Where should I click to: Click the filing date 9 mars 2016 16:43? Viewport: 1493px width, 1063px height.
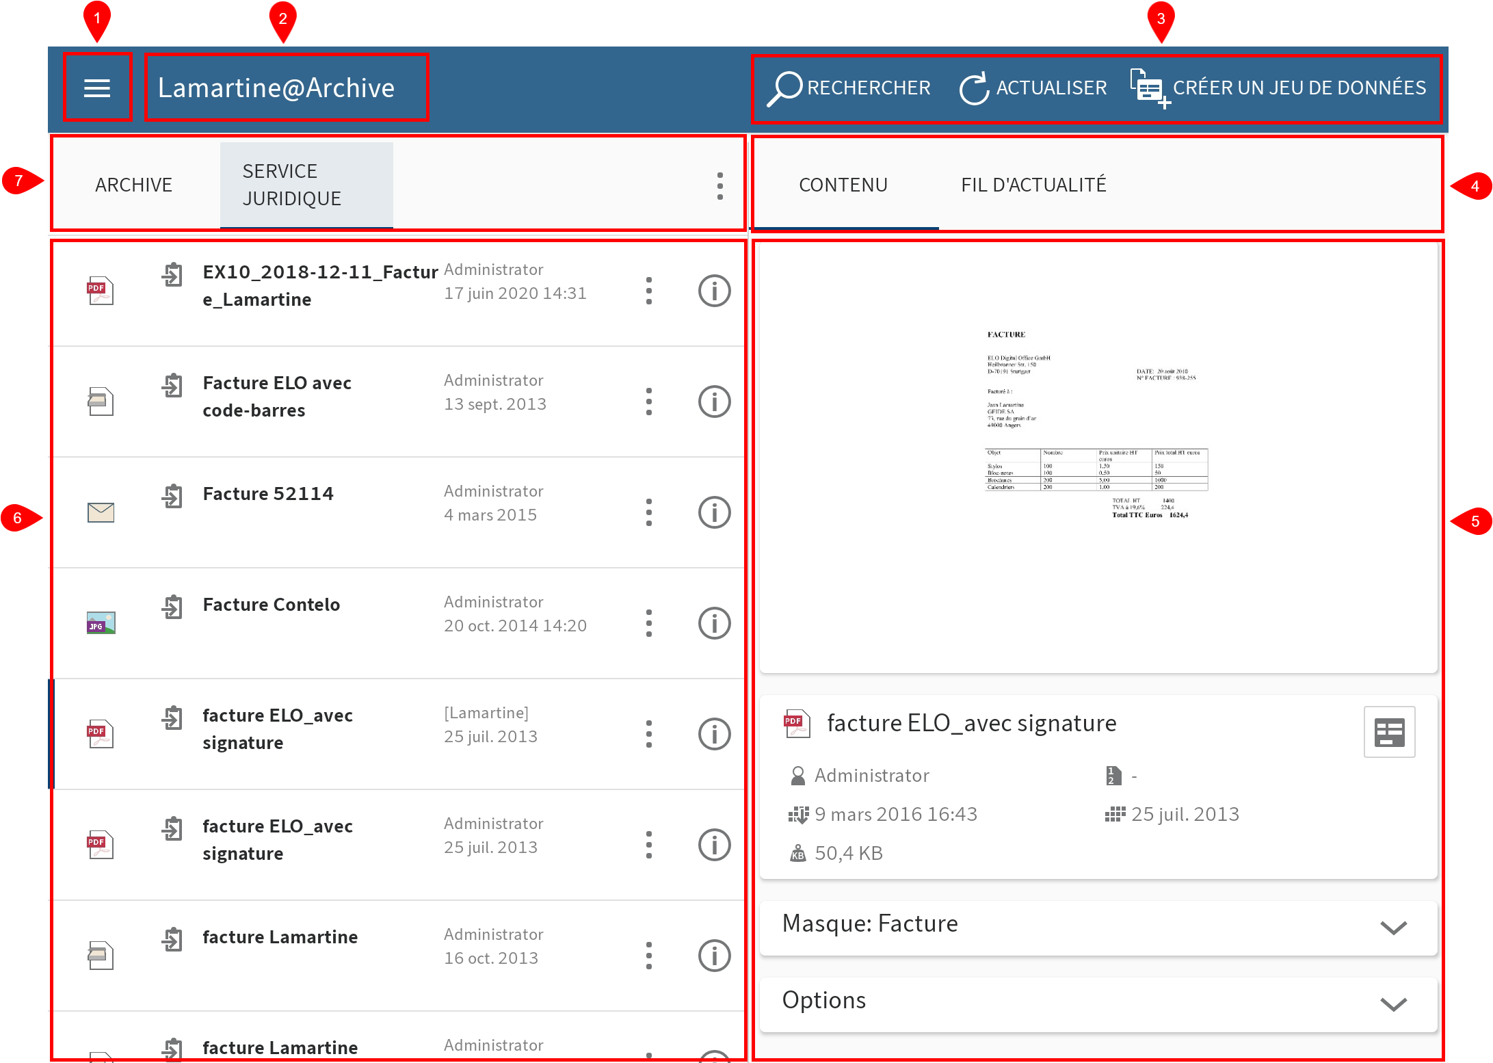(896, 814)
